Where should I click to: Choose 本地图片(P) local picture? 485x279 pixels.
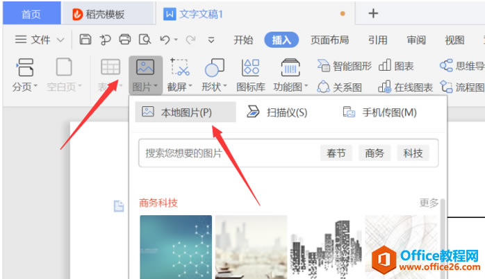point(186,112)
